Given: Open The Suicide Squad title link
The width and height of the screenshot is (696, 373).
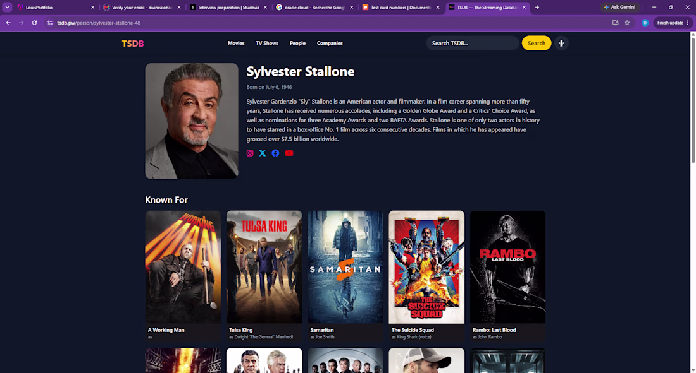Looking at the screenshot, I should [x=413, y=330].
